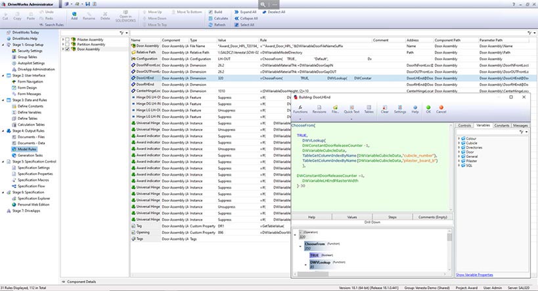The image size is (538, 291).
Task: Open Functions in rule builder toolbar
Action: (300, 109)
